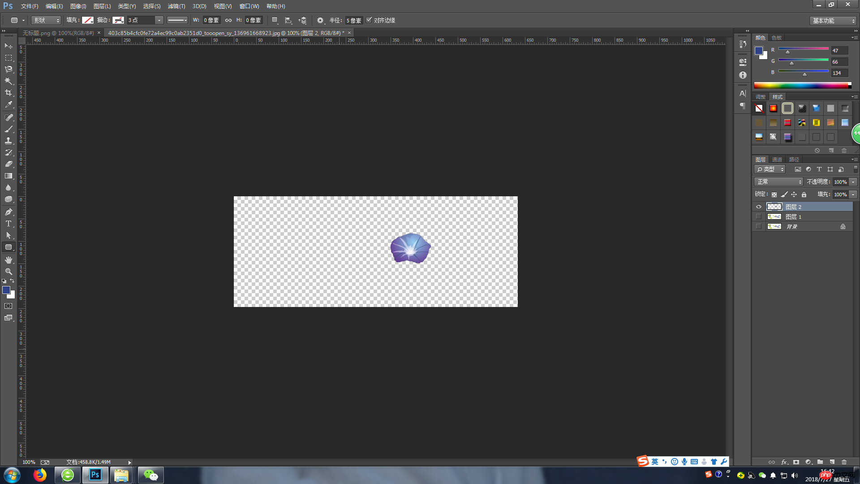Click the 图层 2 thumbnail

tap(774, 206)
